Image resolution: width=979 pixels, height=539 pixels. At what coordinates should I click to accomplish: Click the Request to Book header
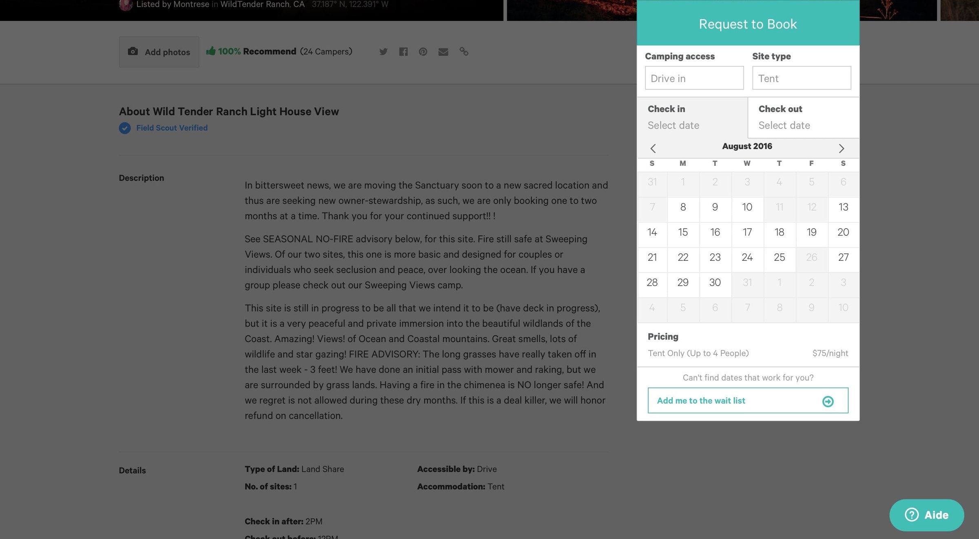(748, 24)
